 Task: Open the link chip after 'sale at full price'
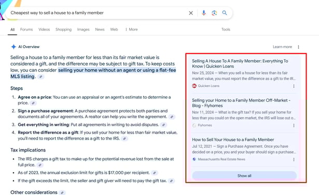pos(40,165)
